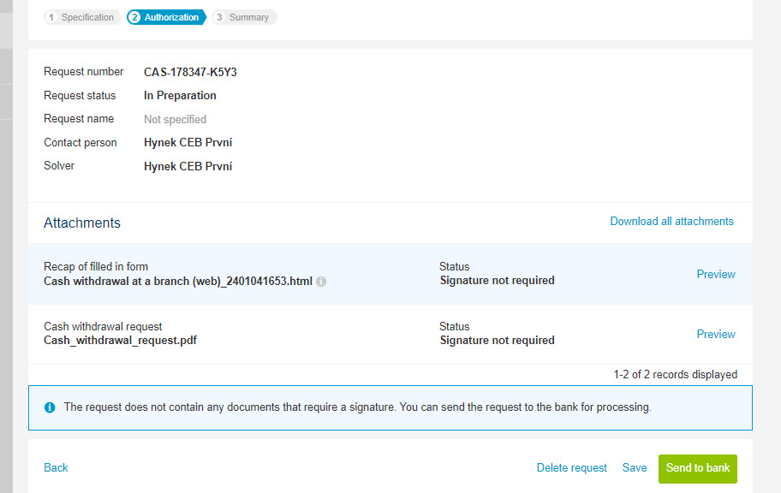
Task: Open the Summary step
Action: [x=244, y=17]
